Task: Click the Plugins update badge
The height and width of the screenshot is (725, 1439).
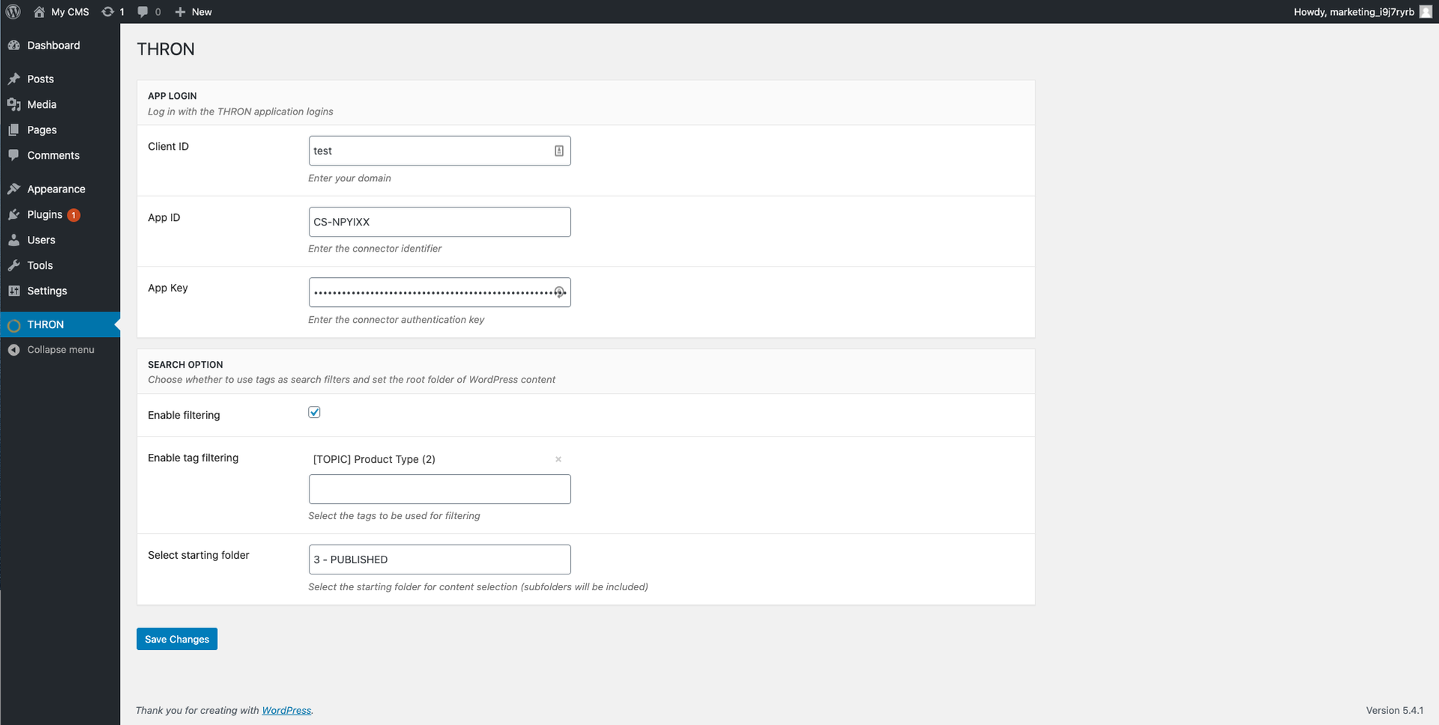Action: (73, 215)
